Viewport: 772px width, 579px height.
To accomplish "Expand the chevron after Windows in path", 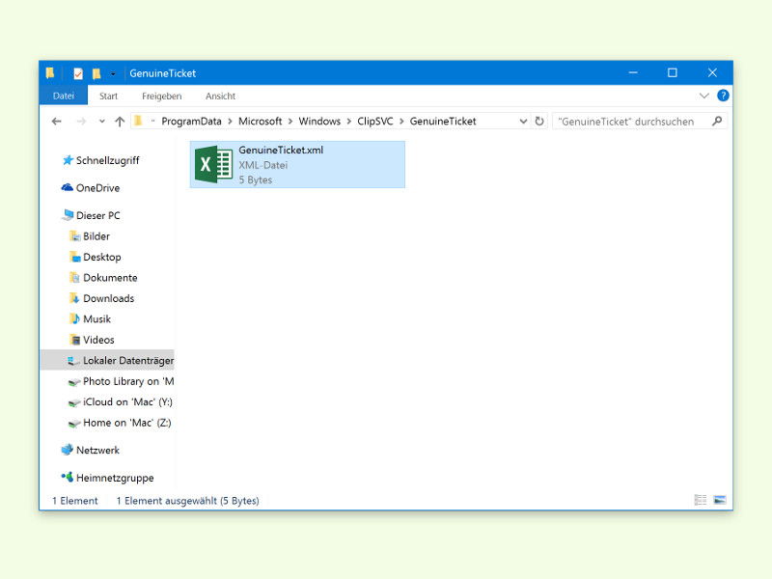I will click(x=348, y=122).
